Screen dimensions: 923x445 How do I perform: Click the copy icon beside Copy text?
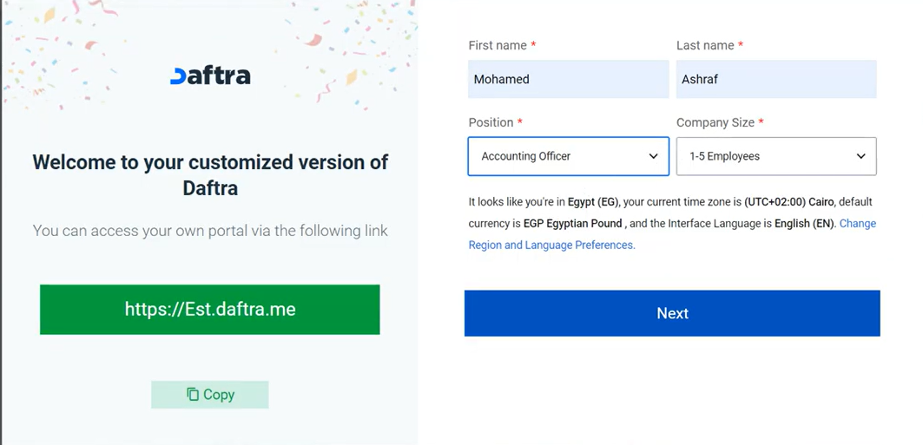[x=193, y=395]
